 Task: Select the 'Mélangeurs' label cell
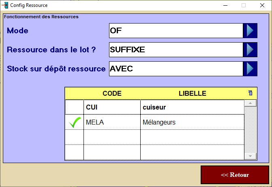[192, 122]
